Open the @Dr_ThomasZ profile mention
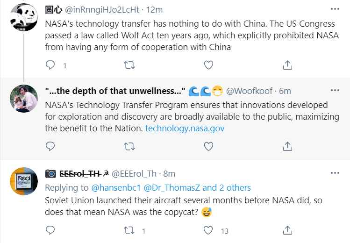 174,188
